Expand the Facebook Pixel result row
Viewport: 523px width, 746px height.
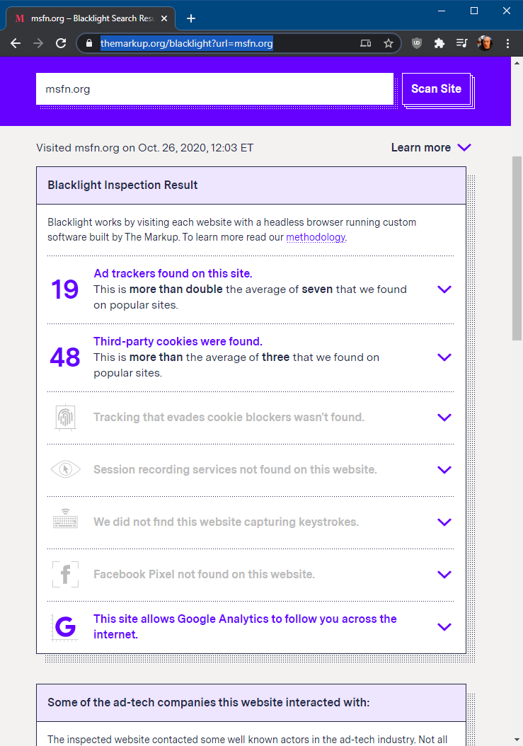[444, 575]
